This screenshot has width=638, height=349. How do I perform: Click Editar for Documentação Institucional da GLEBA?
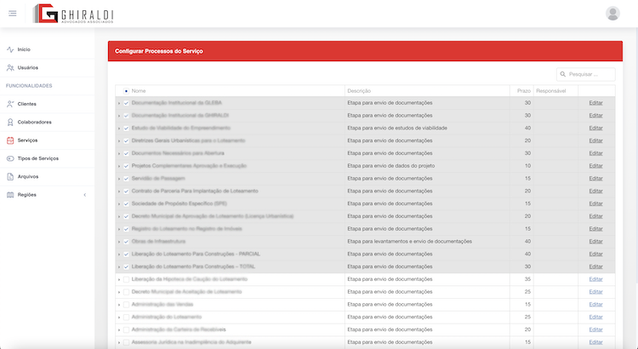(x=595, y=103)
